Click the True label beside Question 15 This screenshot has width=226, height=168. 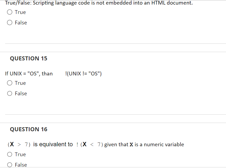point(20,83)
